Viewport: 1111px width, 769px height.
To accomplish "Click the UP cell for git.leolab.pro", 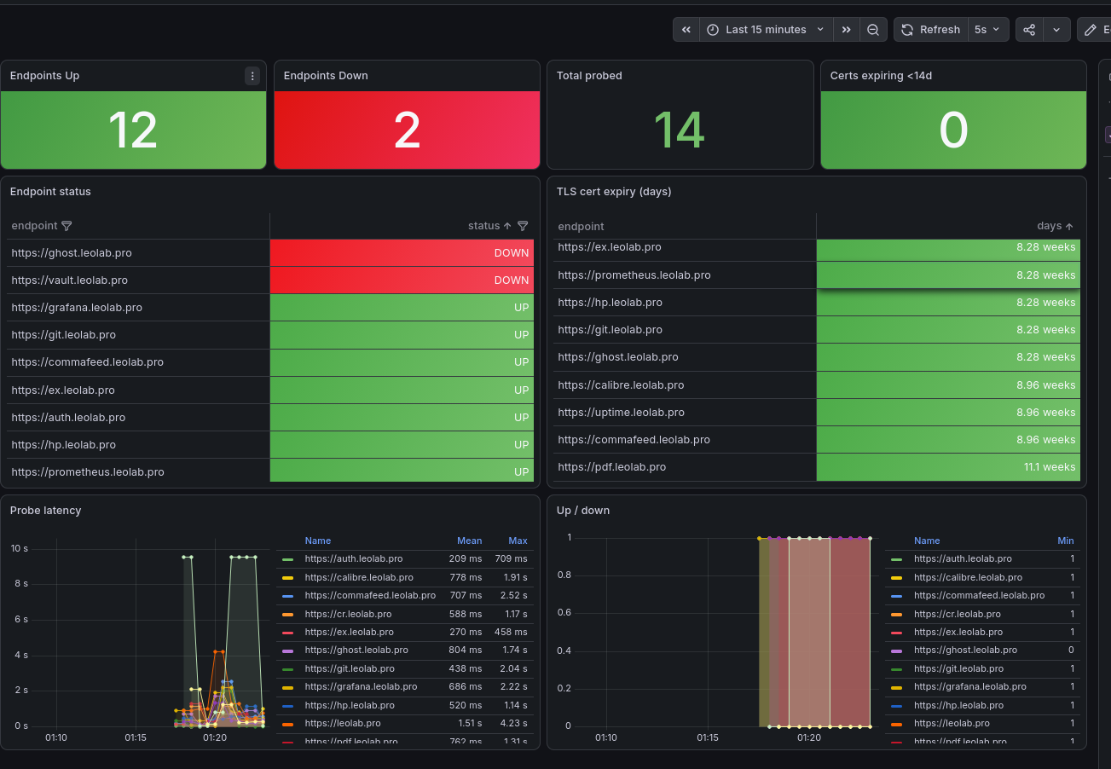I will click(x=402, y=335).
